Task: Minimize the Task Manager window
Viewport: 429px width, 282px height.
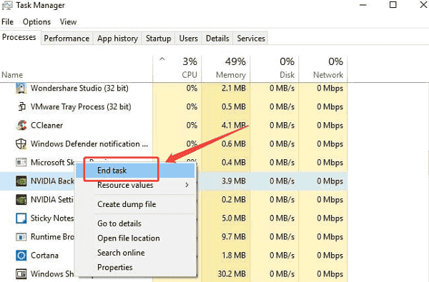Action: pyautogui.click(x=363, y=5)
